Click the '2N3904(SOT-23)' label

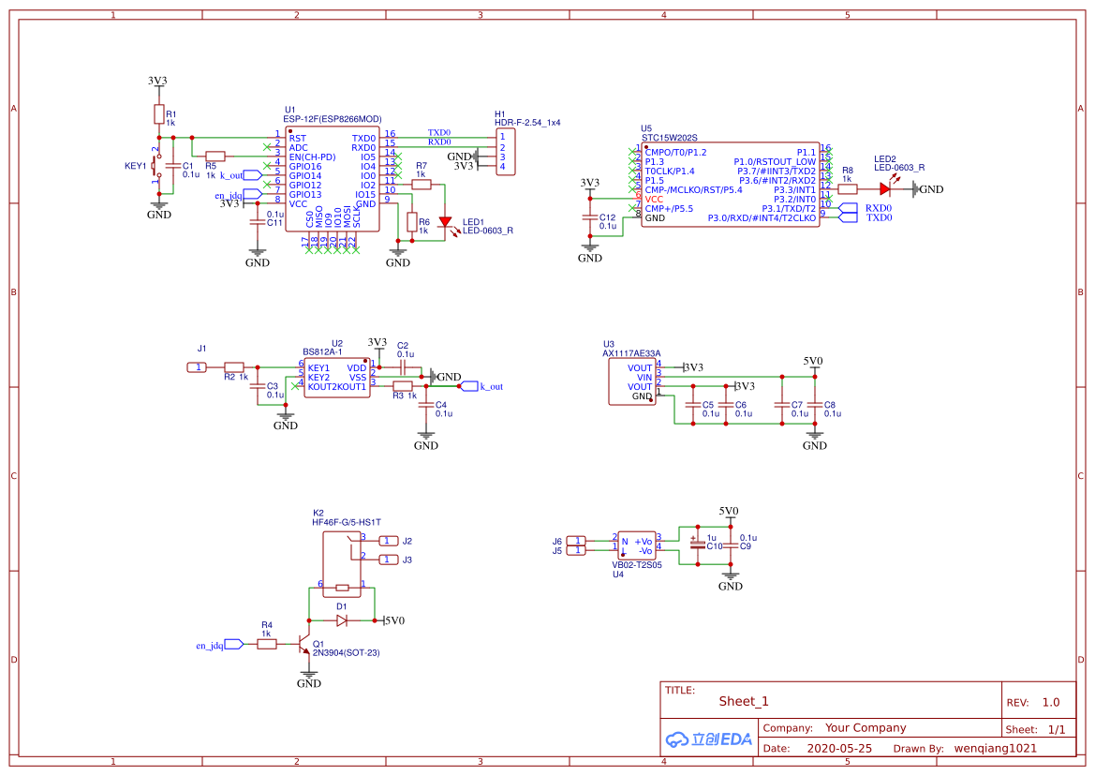click(x=346, y=652)
